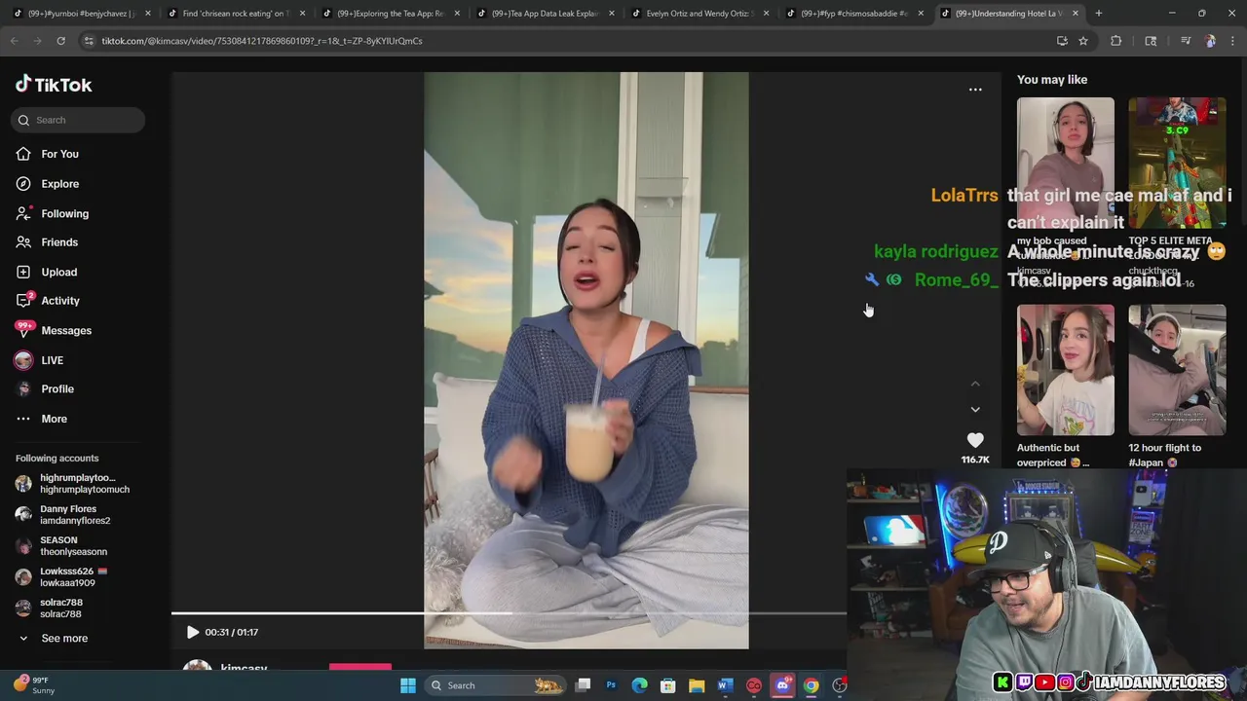Viewport: 1247px width, 701px height.
Task: Reload the page with browser refresh
Action: click(60, 41)
